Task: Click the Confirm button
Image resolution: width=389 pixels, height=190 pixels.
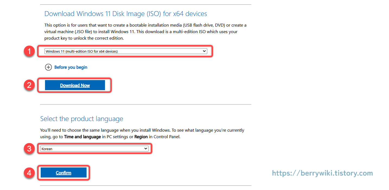Action: point(63,173)
